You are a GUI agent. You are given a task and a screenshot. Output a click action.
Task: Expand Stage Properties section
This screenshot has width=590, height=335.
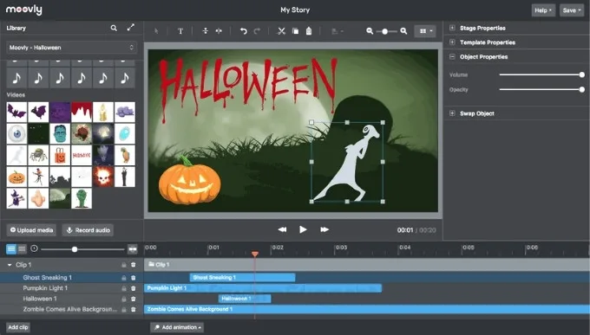452,28
